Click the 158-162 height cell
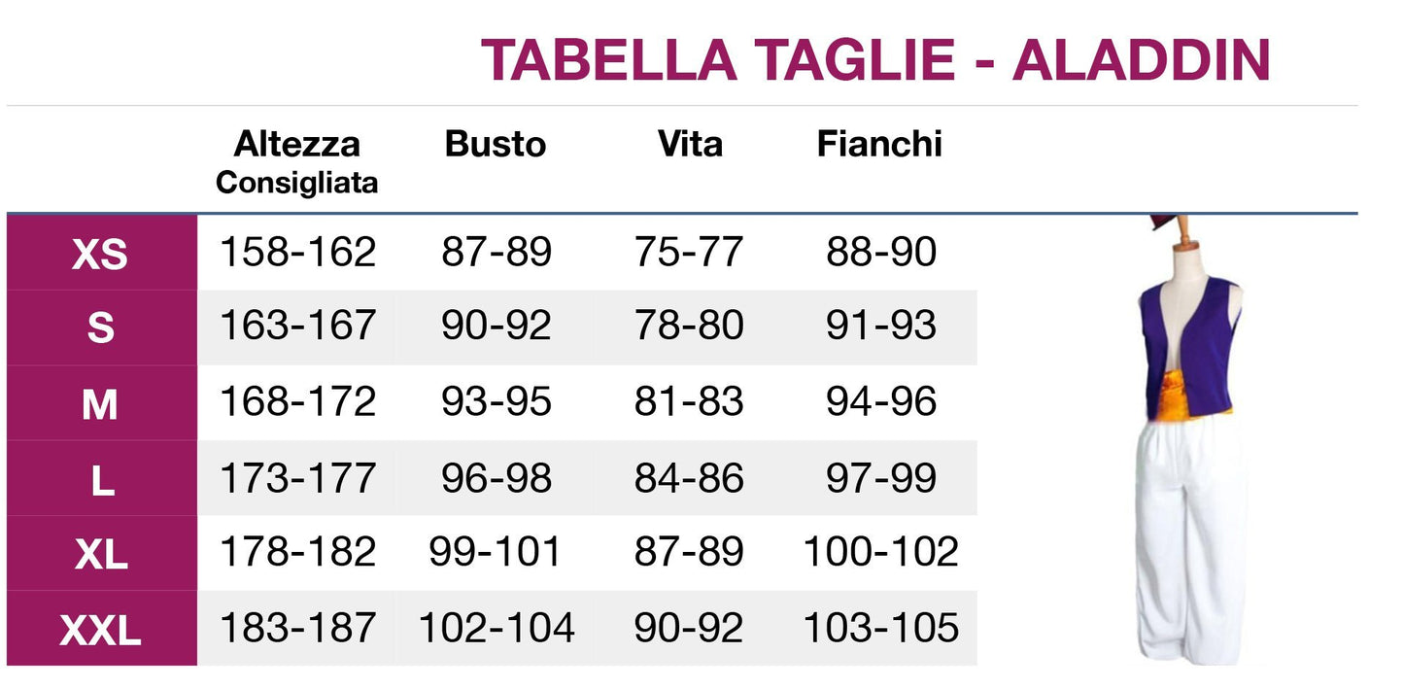Screen dimensions: 1404x689 click(297, 253)
